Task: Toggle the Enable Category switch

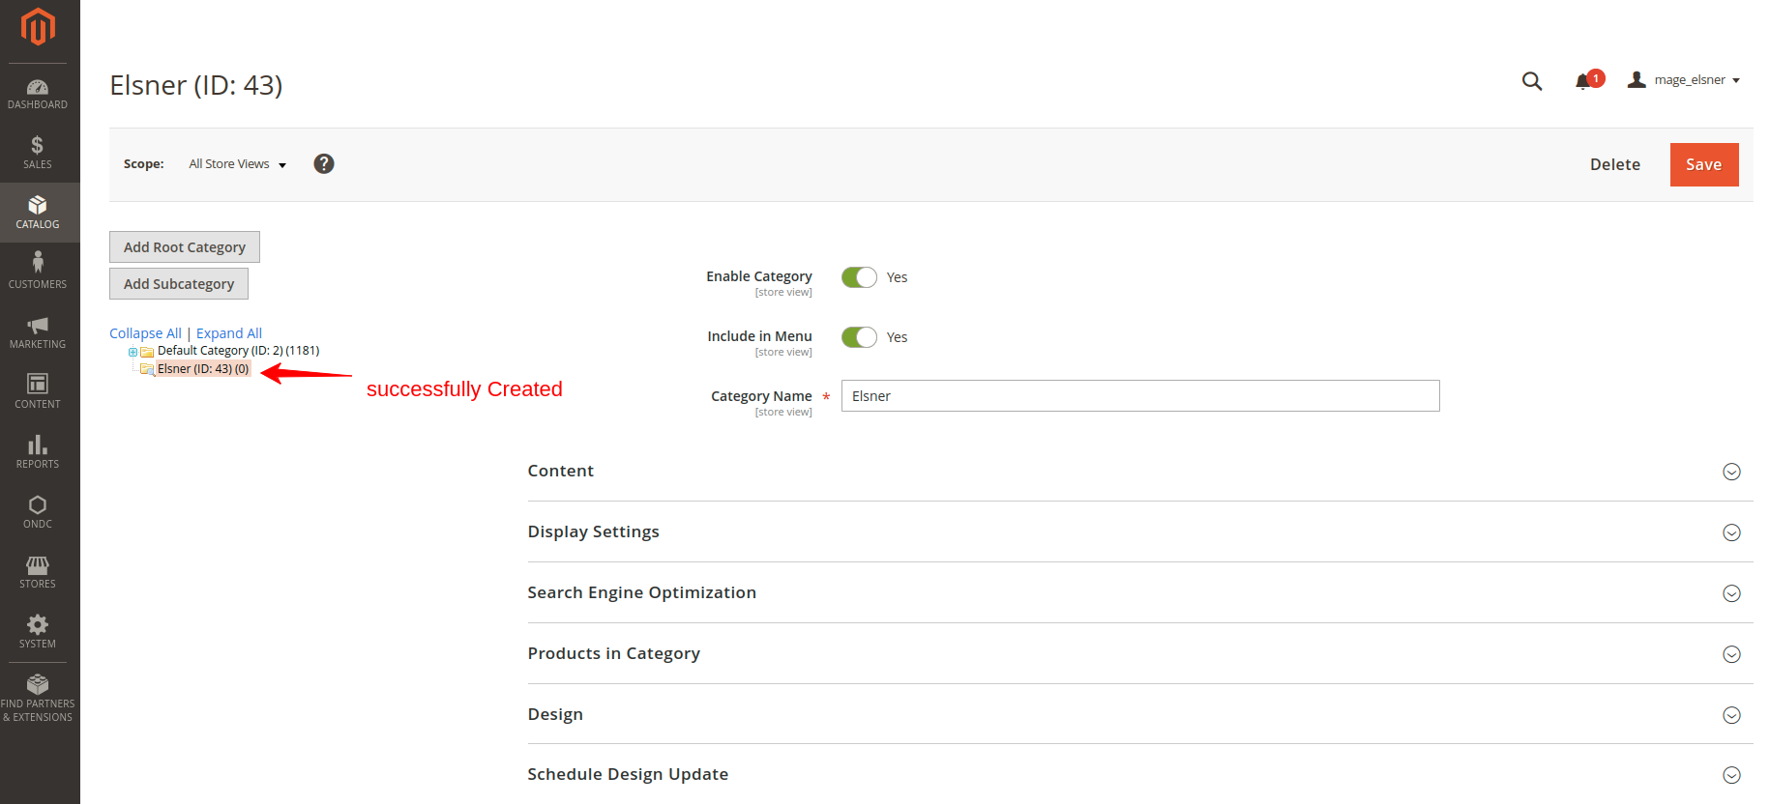Action: pos(859,277)
